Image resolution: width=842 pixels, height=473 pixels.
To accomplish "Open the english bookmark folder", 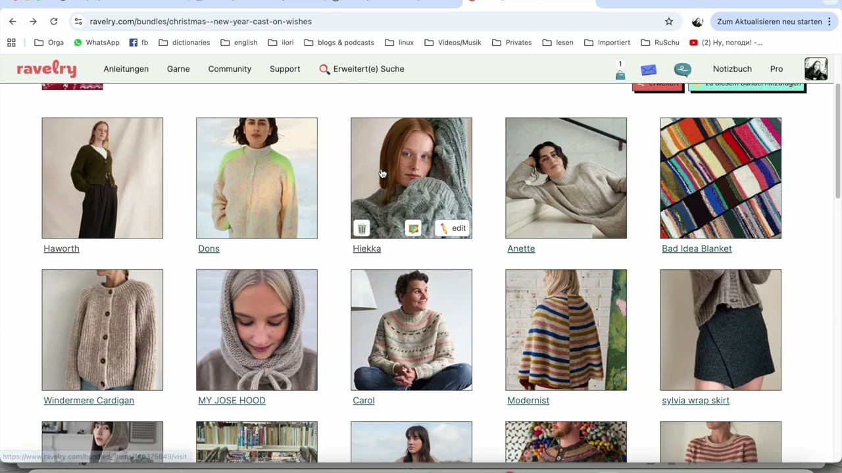I will pos(239,43).
